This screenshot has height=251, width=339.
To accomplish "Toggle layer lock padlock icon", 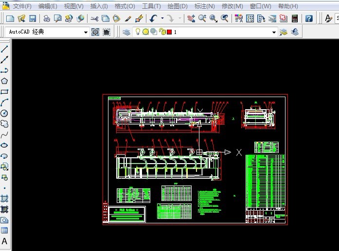I will pos(162,32).
